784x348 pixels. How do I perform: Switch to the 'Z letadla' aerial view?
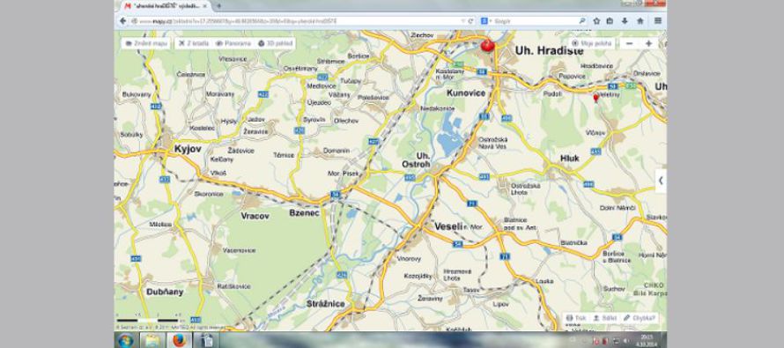(191, 43)
